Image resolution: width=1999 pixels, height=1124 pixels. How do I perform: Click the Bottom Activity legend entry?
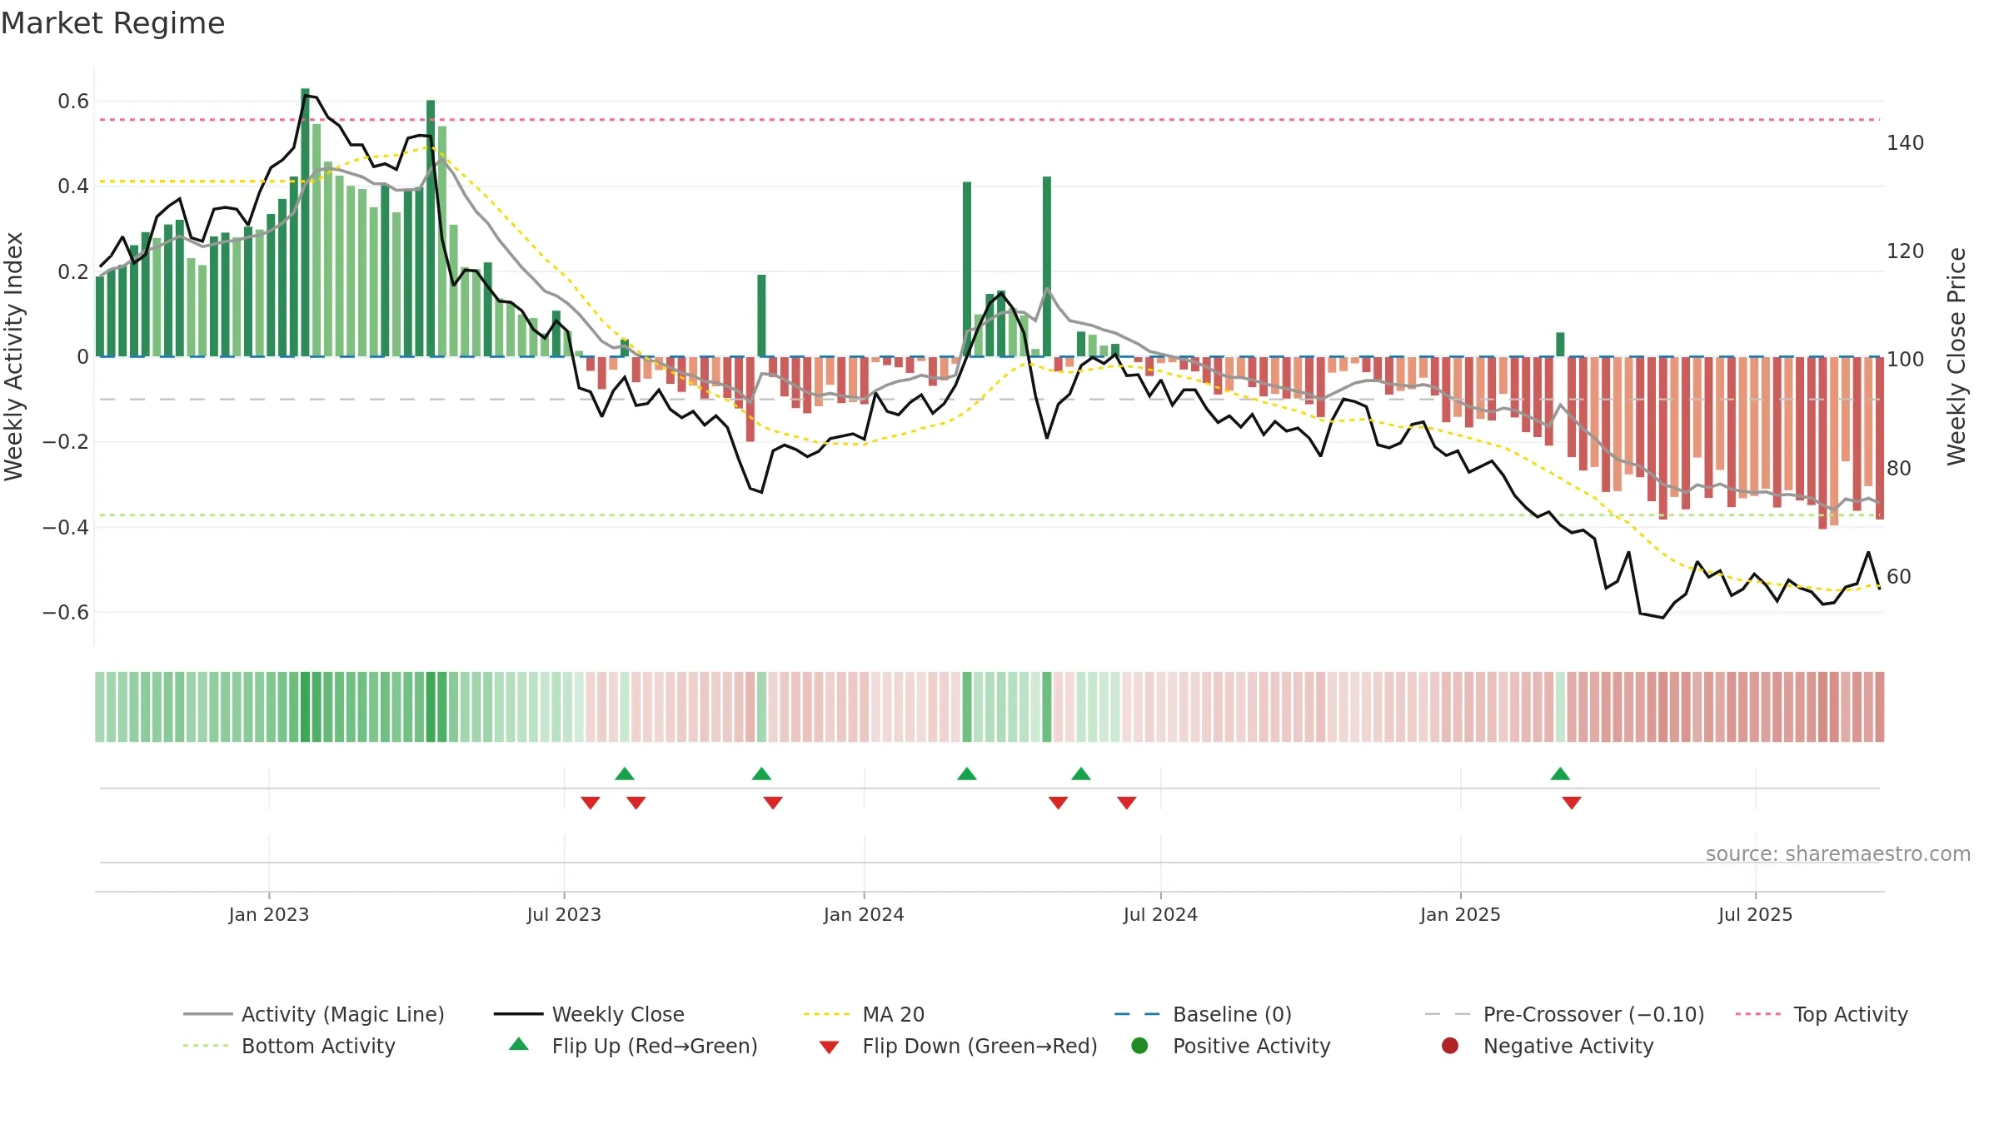289,1046
